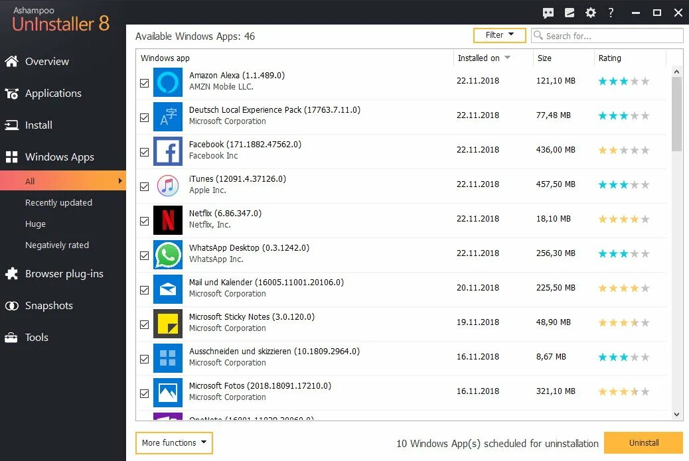Click the Microsoft Fotos app icon

[168, 393]
